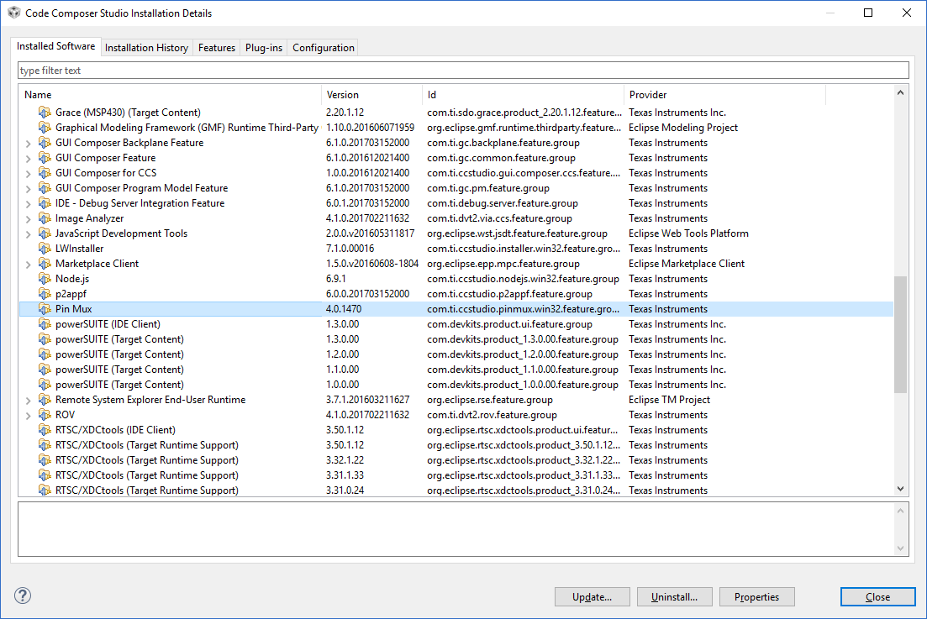Select the p2appf row name
The width and height of the screenshot is (927, 619).
[71, 294]
